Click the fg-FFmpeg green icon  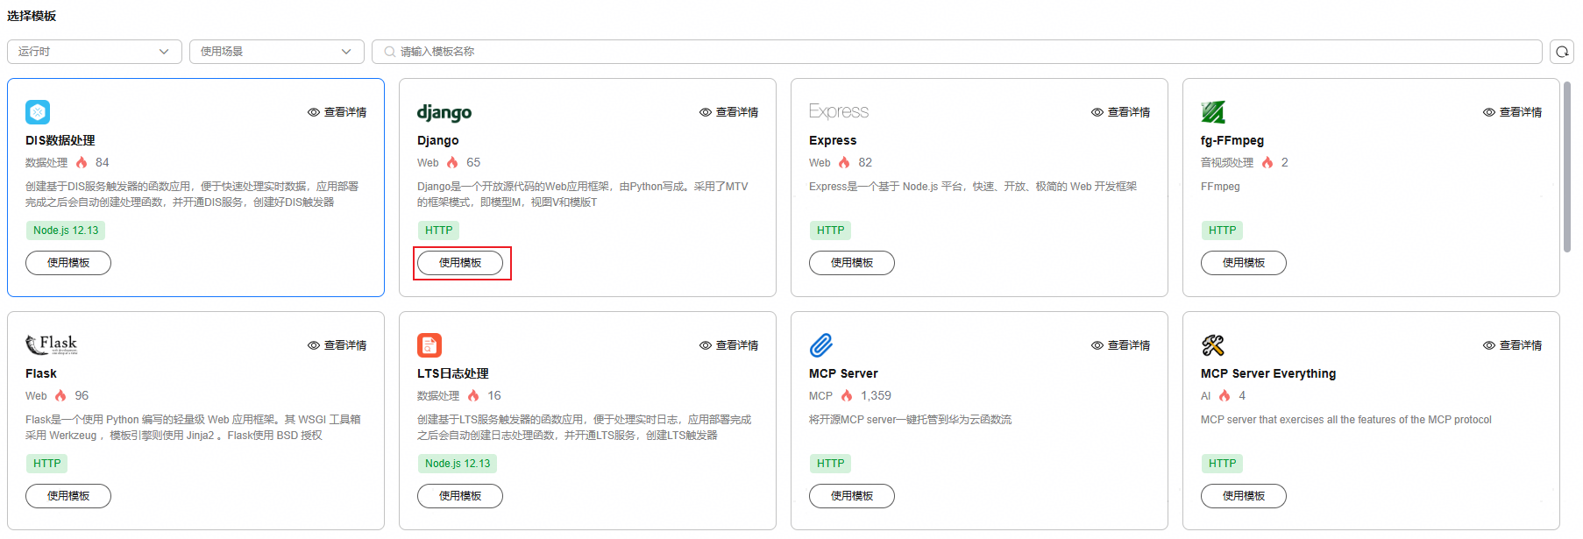coord(1213,112)
